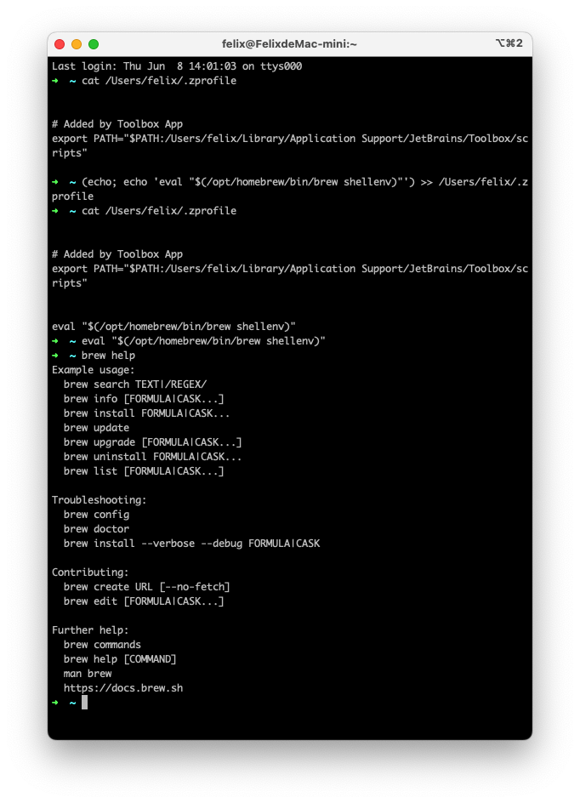Minimize the terminal with the yellow button
The image size is (580, 803).
click(x=77, y=44)
